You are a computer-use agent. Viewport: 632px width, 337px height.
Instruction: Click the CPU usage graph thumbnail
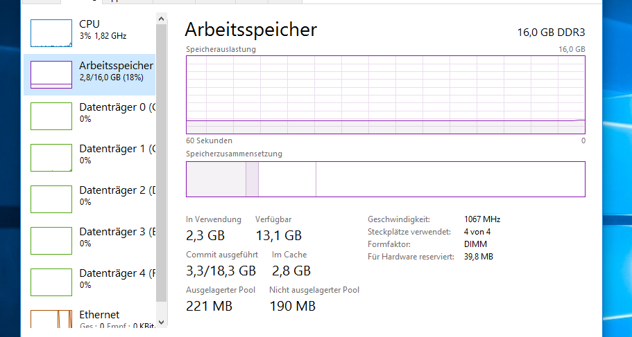tap(51, 33)
